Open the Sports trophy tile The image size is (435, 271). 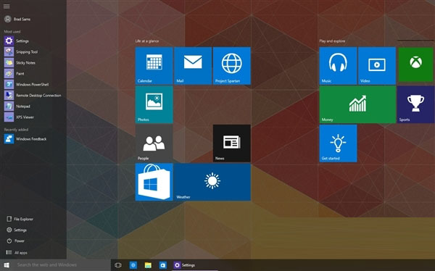(415, 104)
